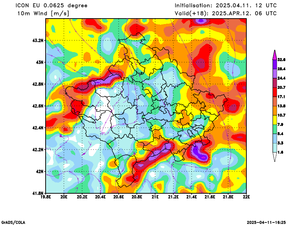The width and height of the screenshot is (292, 225).
Task: Pick the magenta arrow swatch above 32.6
Action: 274,55
